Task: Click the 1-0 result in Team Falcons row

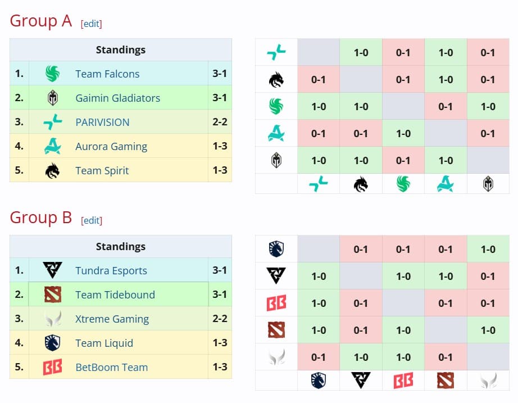Action: point(319,106)
